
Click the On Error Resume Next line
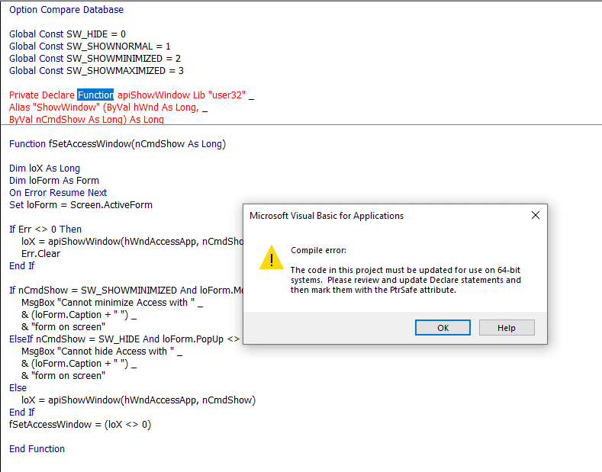[x=58, y=193]
